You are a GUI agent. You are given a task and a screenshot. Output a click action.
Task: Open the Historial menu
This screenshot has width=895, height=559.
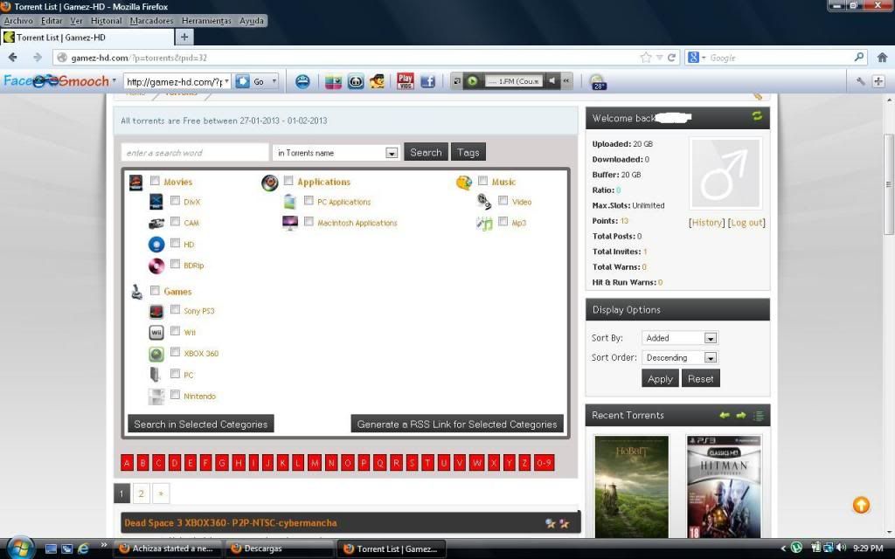(106, 21)
